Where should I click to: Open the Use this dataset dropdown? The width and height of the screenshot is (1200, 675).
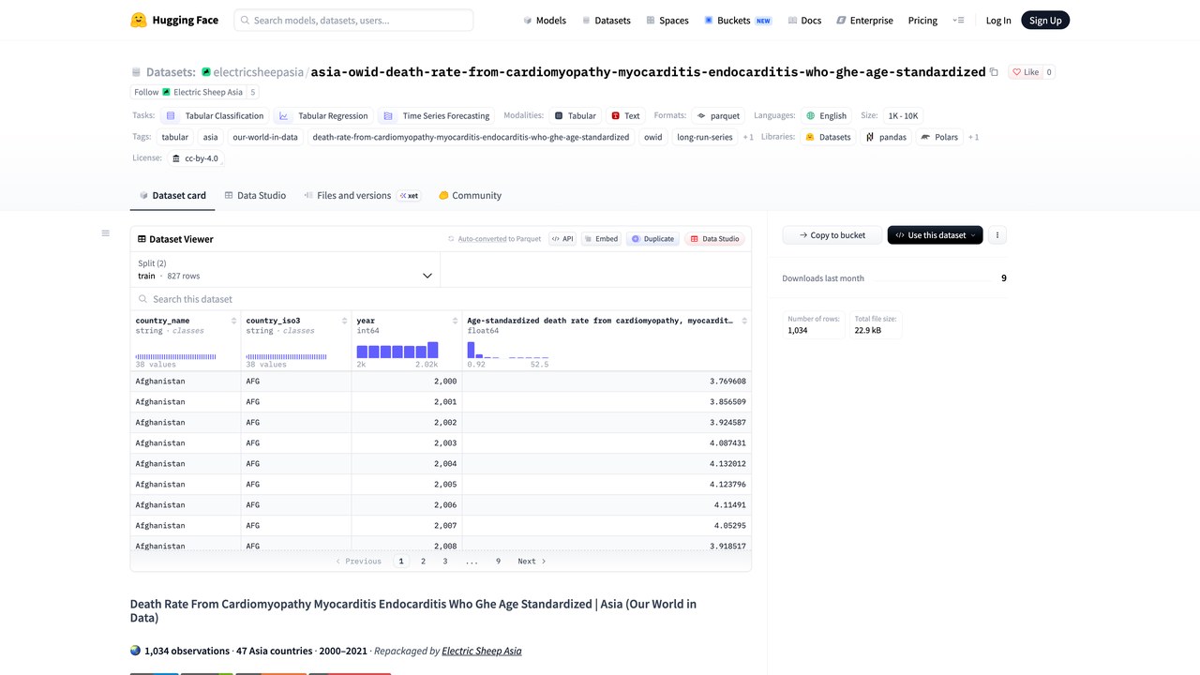935,235
